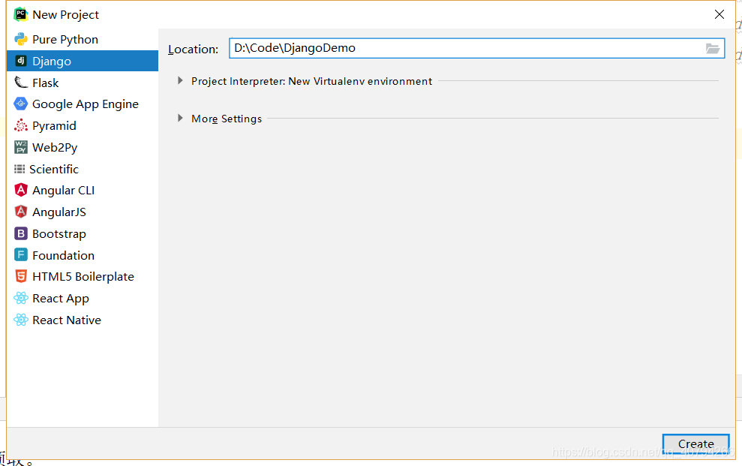Click the Google App Engine icon
Screen dimensions: 742x466
pos(21,104)
